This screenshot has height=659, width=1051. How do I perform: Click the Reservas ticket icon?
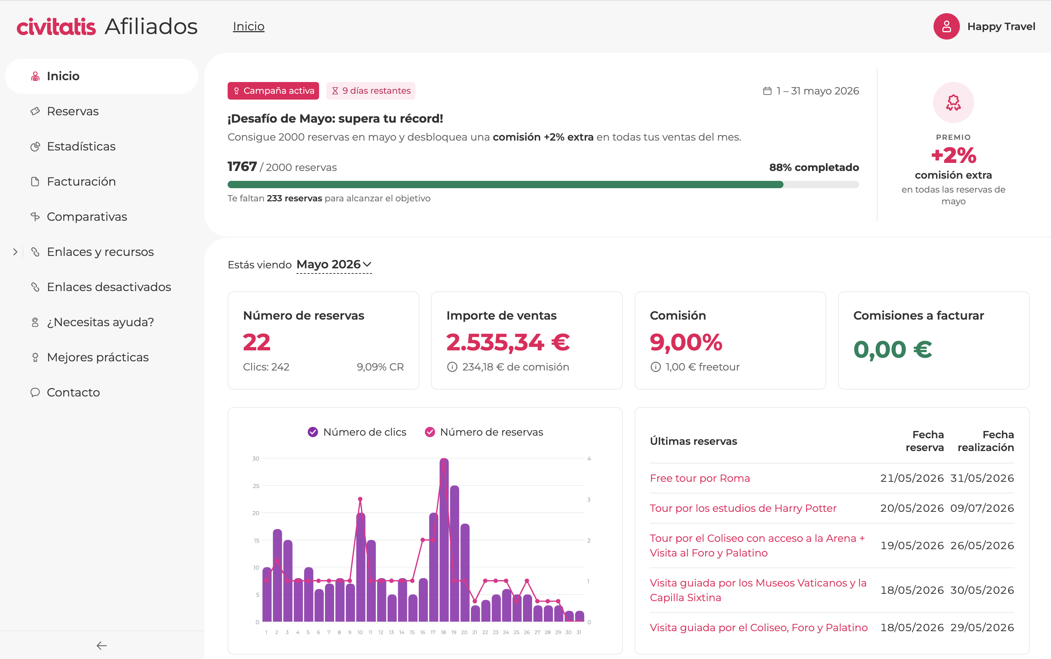(35, 111)
